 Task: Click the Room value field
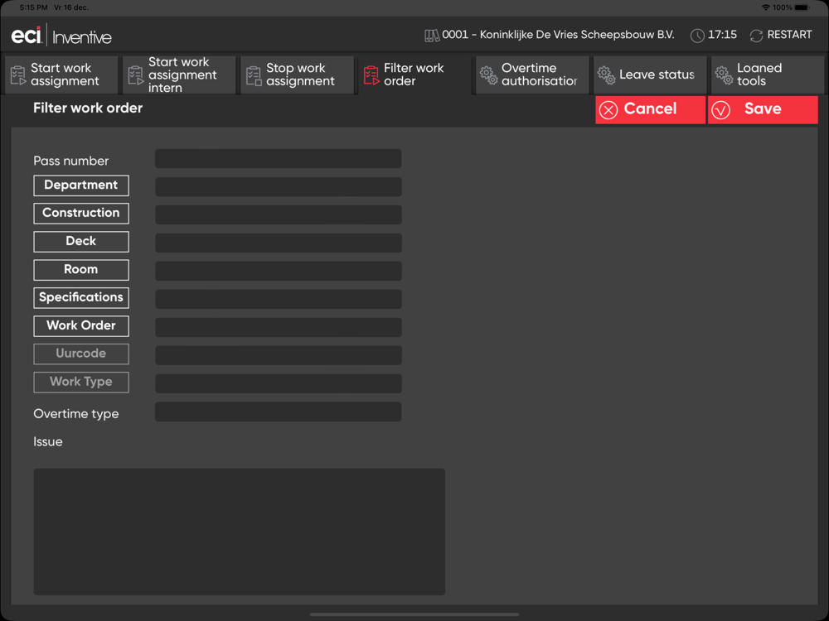point(278,271)
